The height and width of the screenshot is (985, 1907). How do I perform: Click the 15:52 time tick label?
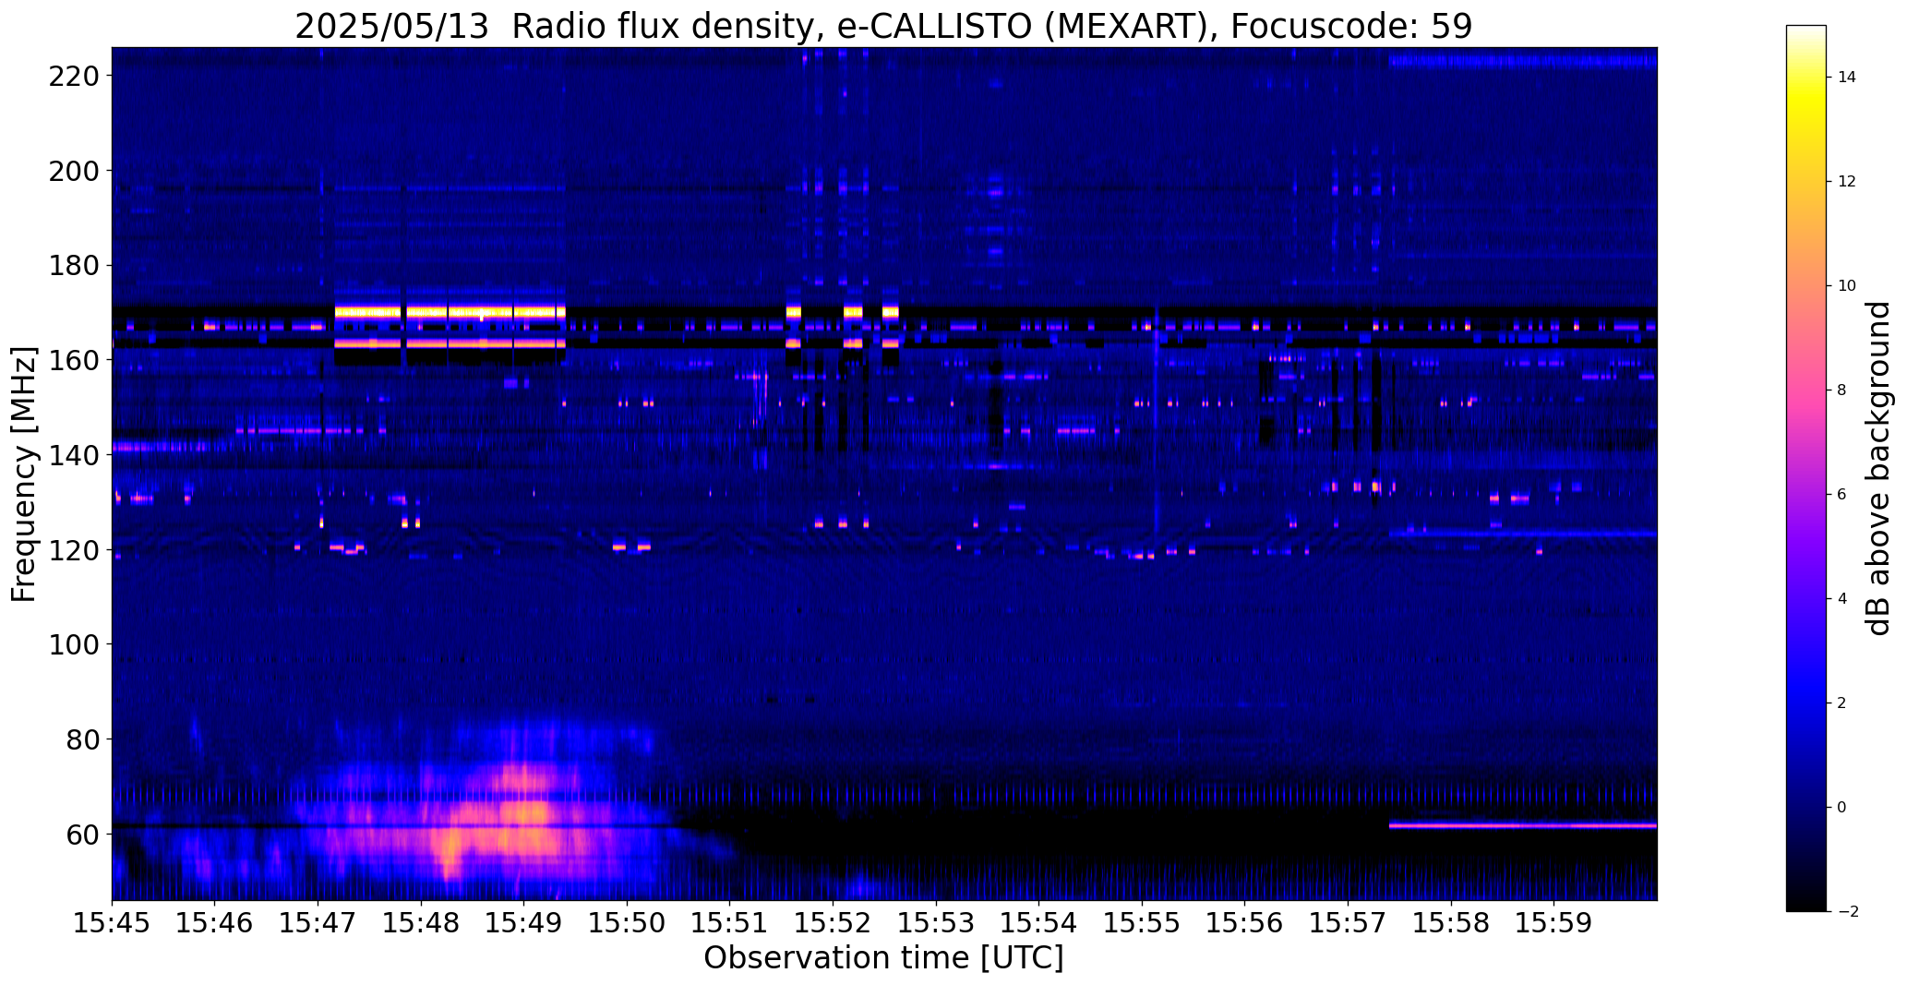(x=834, y=923)
